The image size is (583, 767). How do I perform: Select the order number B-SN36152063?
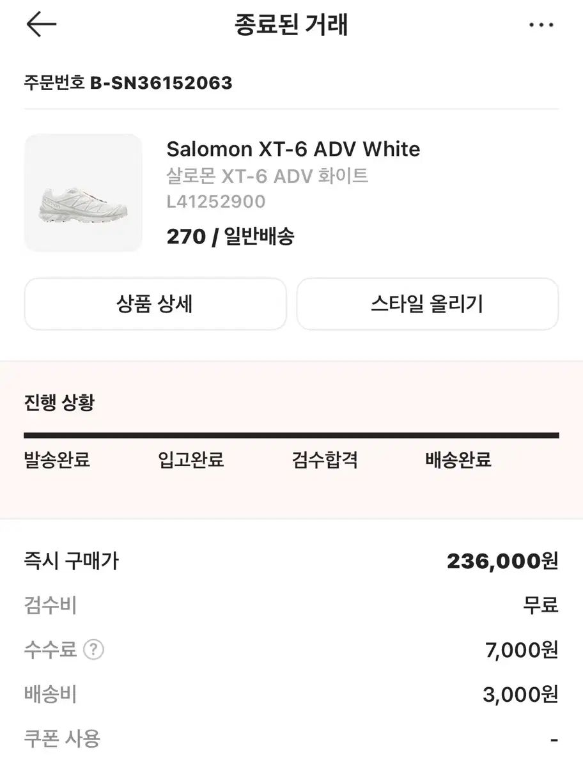point(160,82)
